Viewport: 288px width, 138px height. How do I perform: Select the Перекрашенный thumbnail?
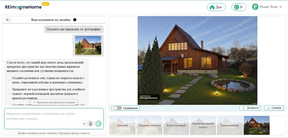230,125
